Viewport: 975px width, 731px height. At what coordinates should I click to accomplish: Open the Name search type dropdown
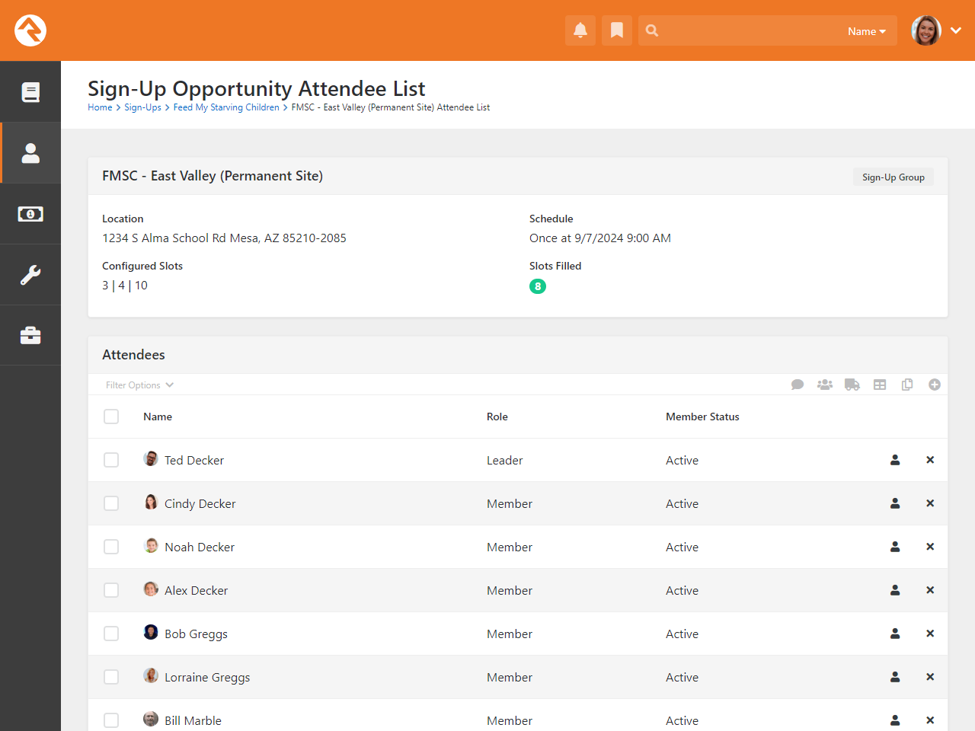click(867, 31)
